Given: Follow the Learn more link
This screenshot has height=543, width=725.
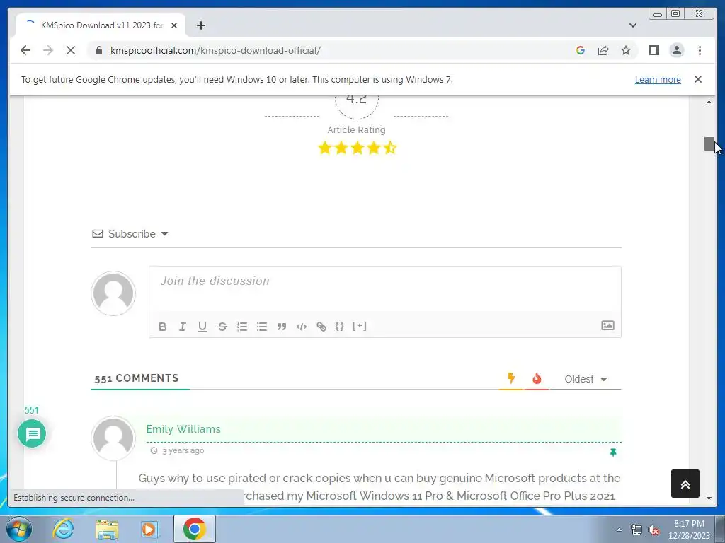Looking at the screenshot, I should pos(658,79).
